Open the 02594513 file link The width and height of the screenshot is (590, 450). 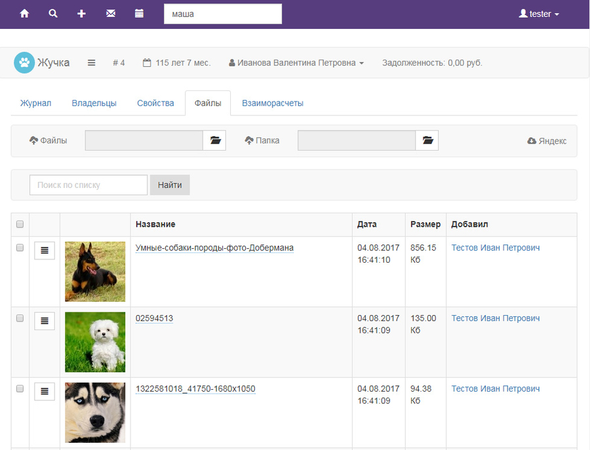pos(154,318)
